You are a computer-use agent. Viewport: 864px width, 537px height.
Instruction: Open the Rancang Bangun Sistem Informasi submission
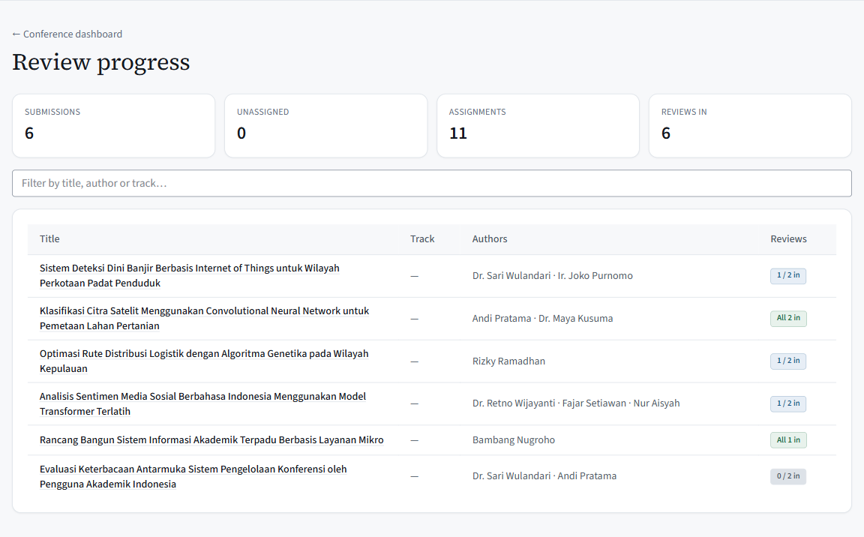tap(211, 440)
